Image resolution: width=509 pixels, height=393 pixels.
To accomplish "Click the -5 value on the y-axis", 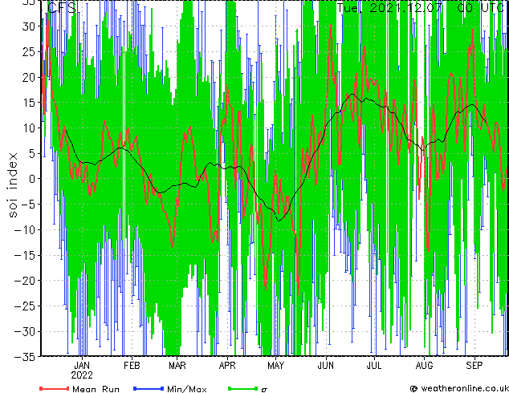I will (27, 205).
